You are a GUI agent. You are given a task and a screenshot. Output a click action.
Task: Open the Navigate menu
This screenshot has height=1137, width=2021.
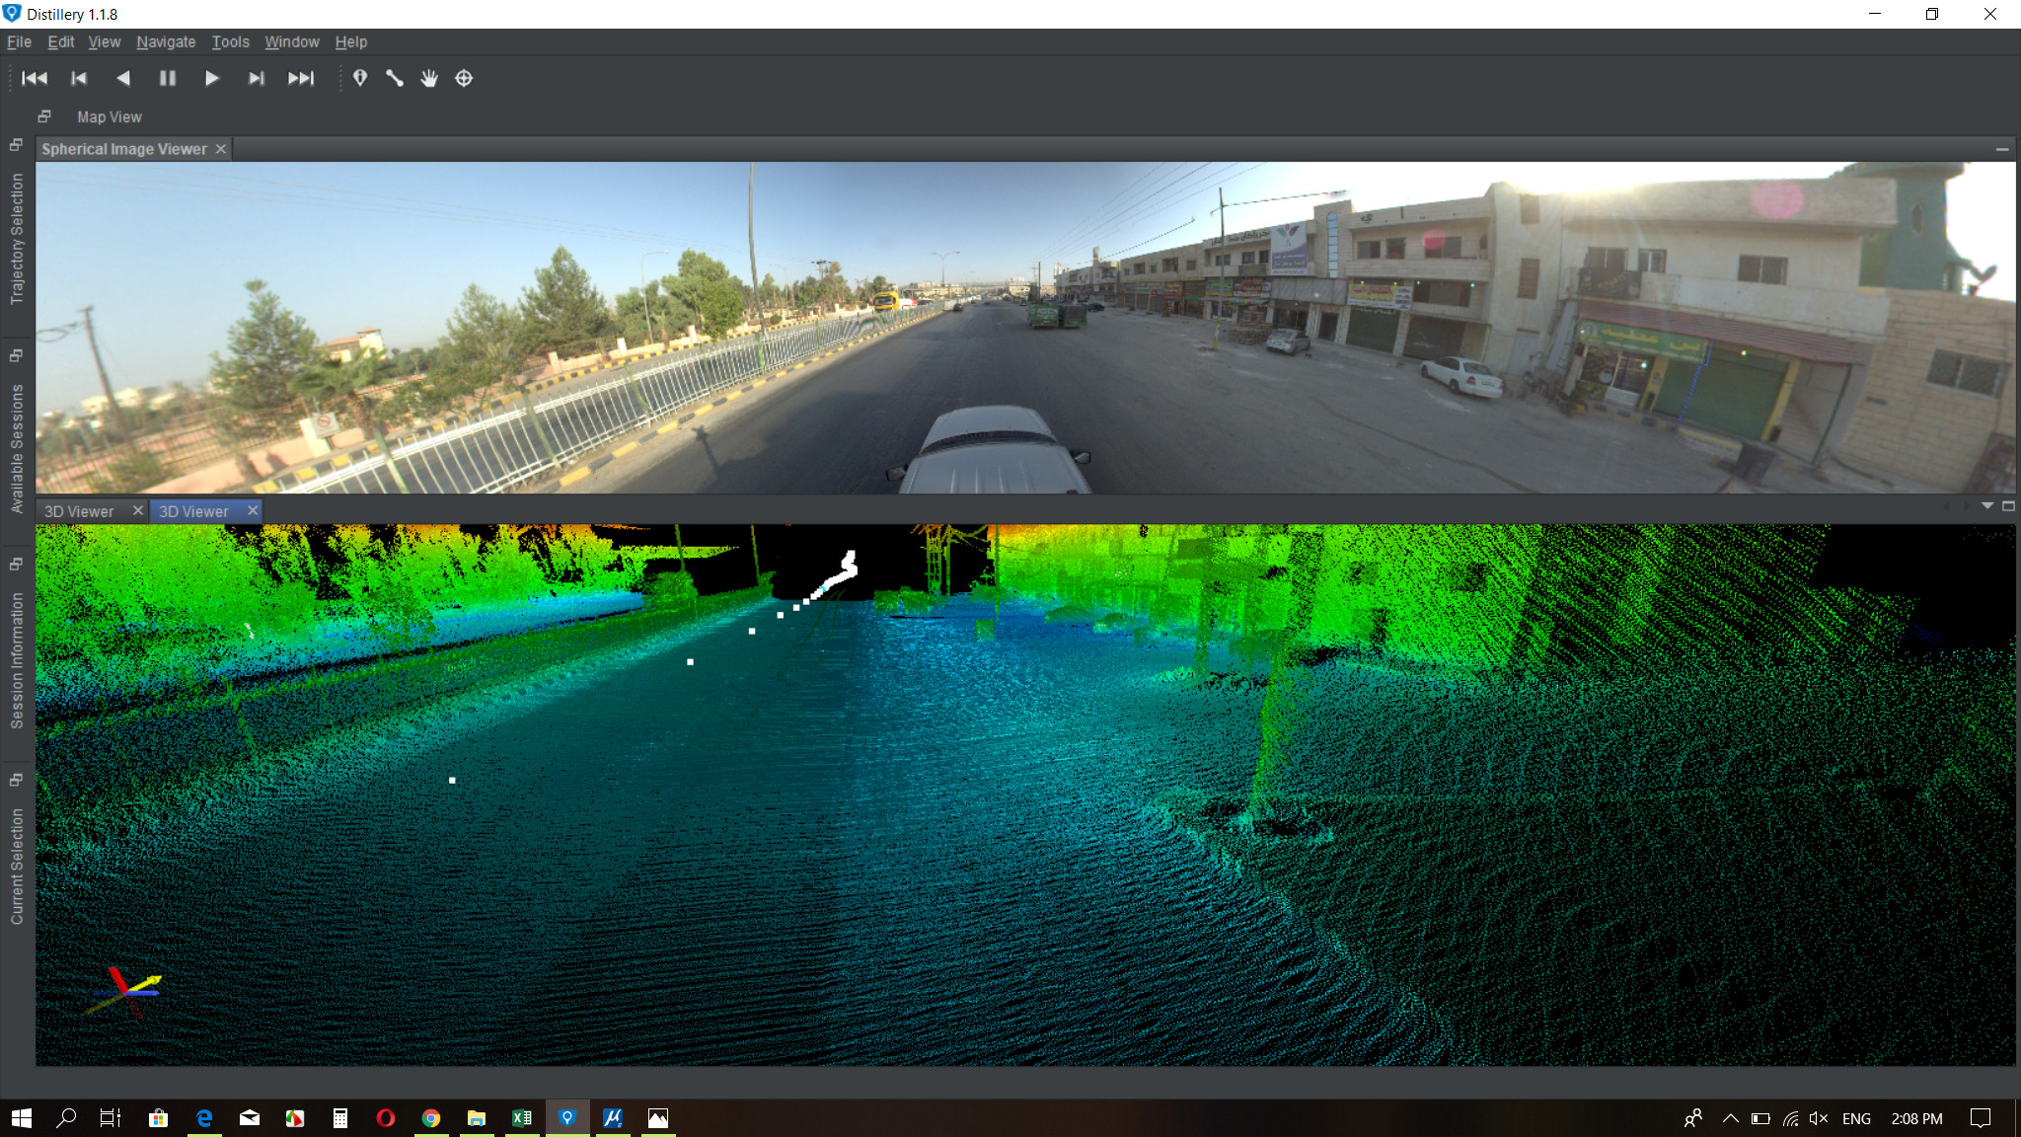(x=166, y=41)
